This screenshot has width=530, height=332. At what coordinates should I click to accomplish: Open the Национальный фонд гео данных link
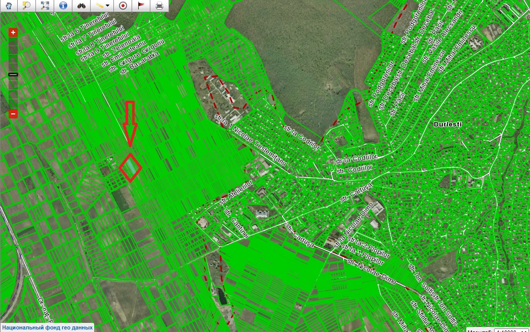coord(47,327)
